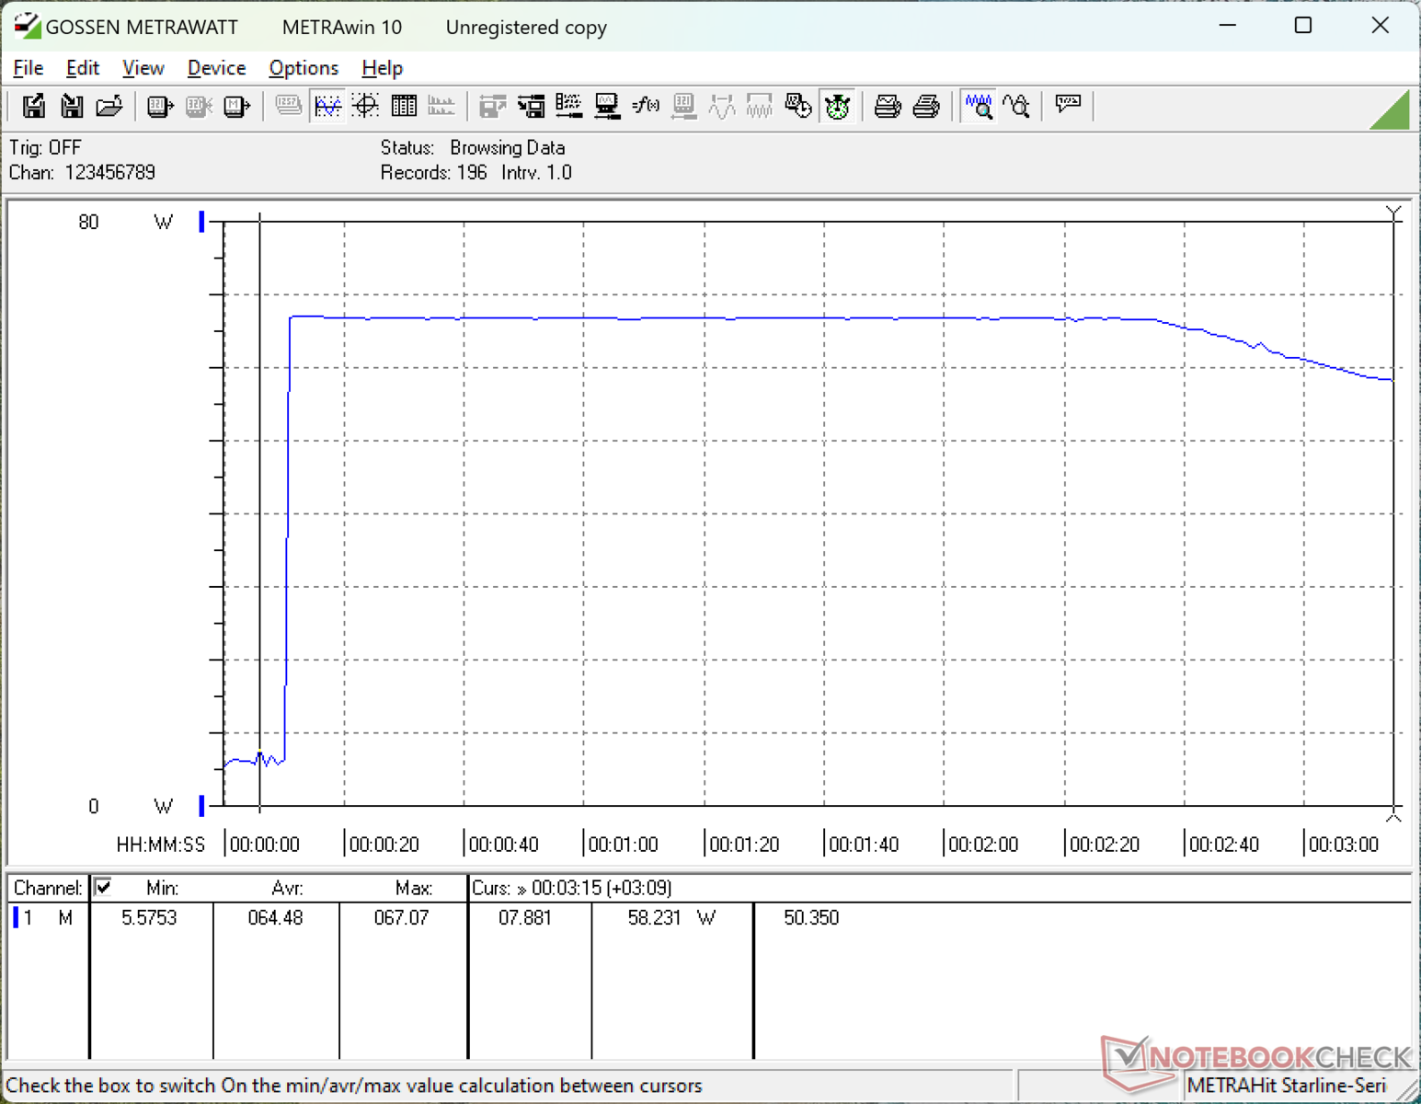Click the grayed-out dense waveform icon
Viewport: 1421px width, 1104px height.
point(760,107)
